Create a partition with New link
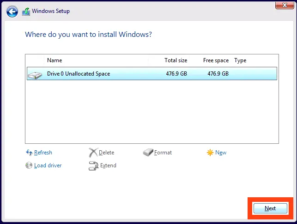The height and width of the screenshot is (224, 297). tap(221, 153)
